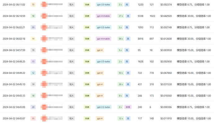The height and width of the screenshot is (123, 214).
Task: Click channel tag 11 in the 04:43:07 row
Action: pyautogui.click(x=33, y=118)
